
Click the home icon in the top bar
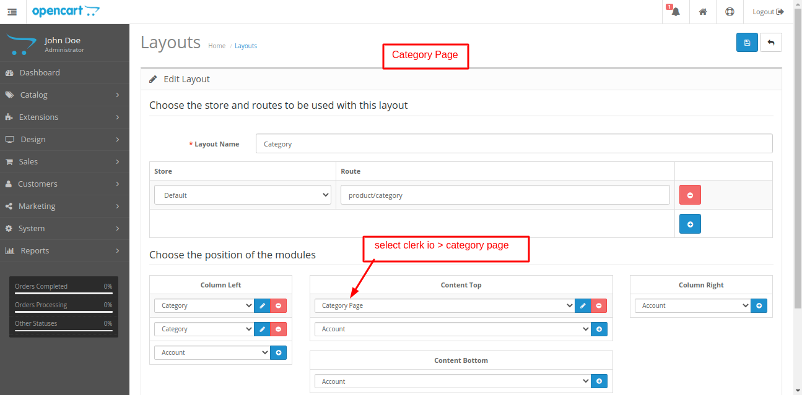tap(702, 12)
